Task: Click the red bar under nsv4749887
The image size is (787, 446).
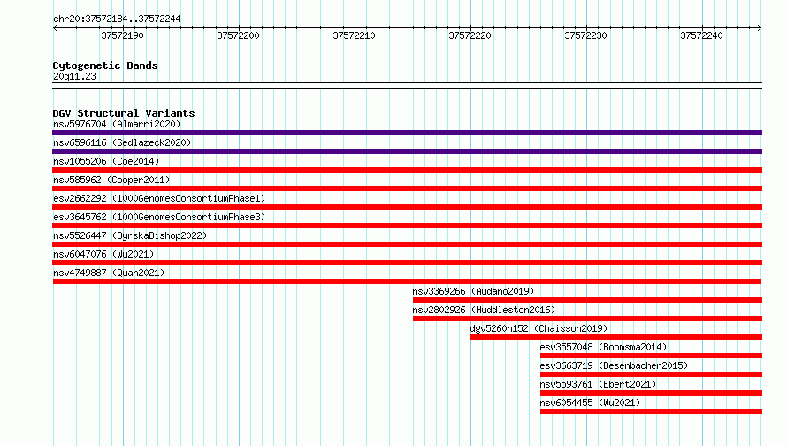Action: click(x=407, y=281)
